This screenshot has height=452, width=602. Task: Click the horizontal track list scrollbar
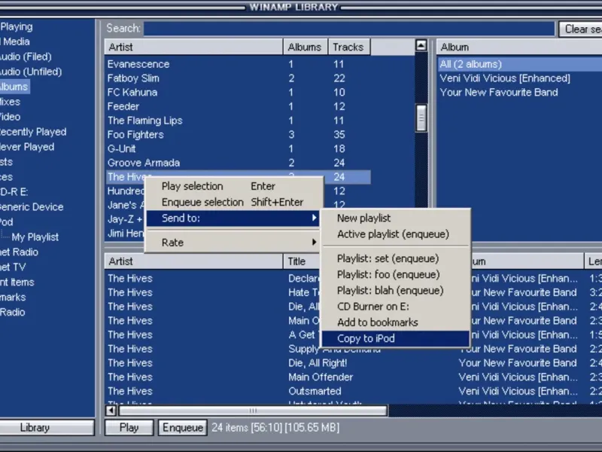pyautogui.click(x=253, y=411)
